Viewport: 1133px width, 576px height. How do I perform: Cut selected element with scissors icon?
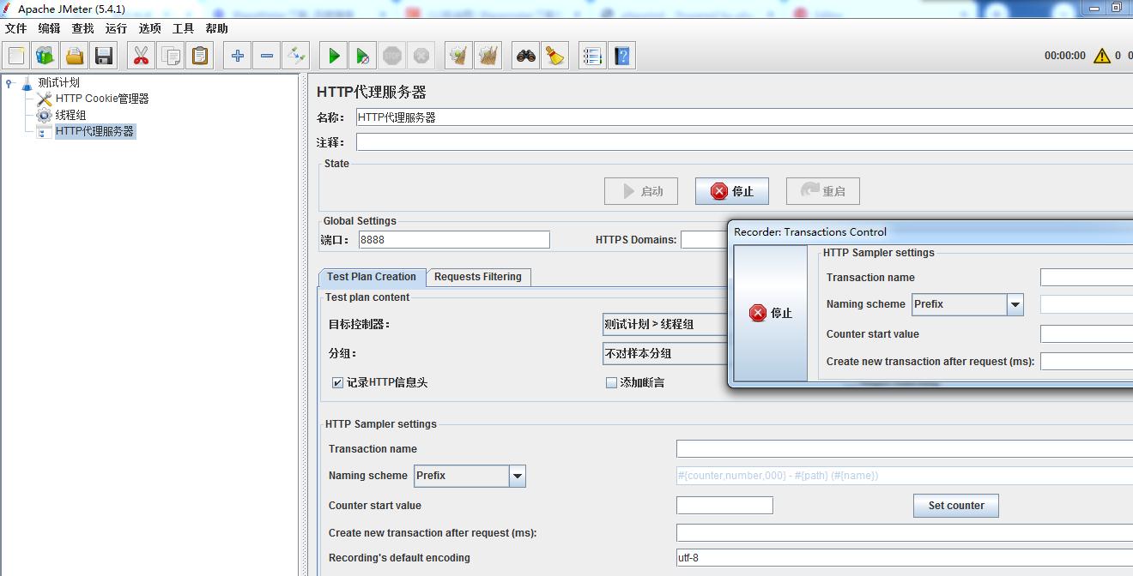point(142,56)
